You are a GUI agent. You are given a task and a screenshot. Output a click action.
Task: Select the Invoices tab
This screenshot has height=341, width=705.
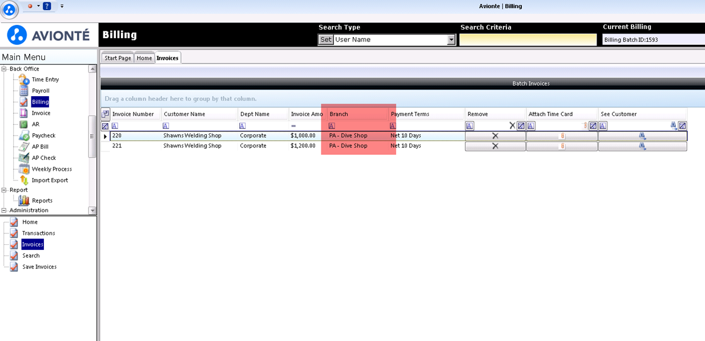167,58
